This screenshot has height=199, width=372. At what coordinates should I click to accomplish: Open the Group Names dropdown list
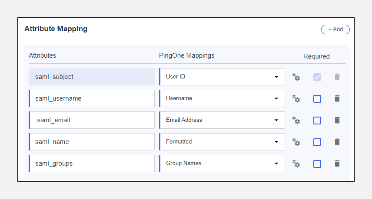[222, 163]
